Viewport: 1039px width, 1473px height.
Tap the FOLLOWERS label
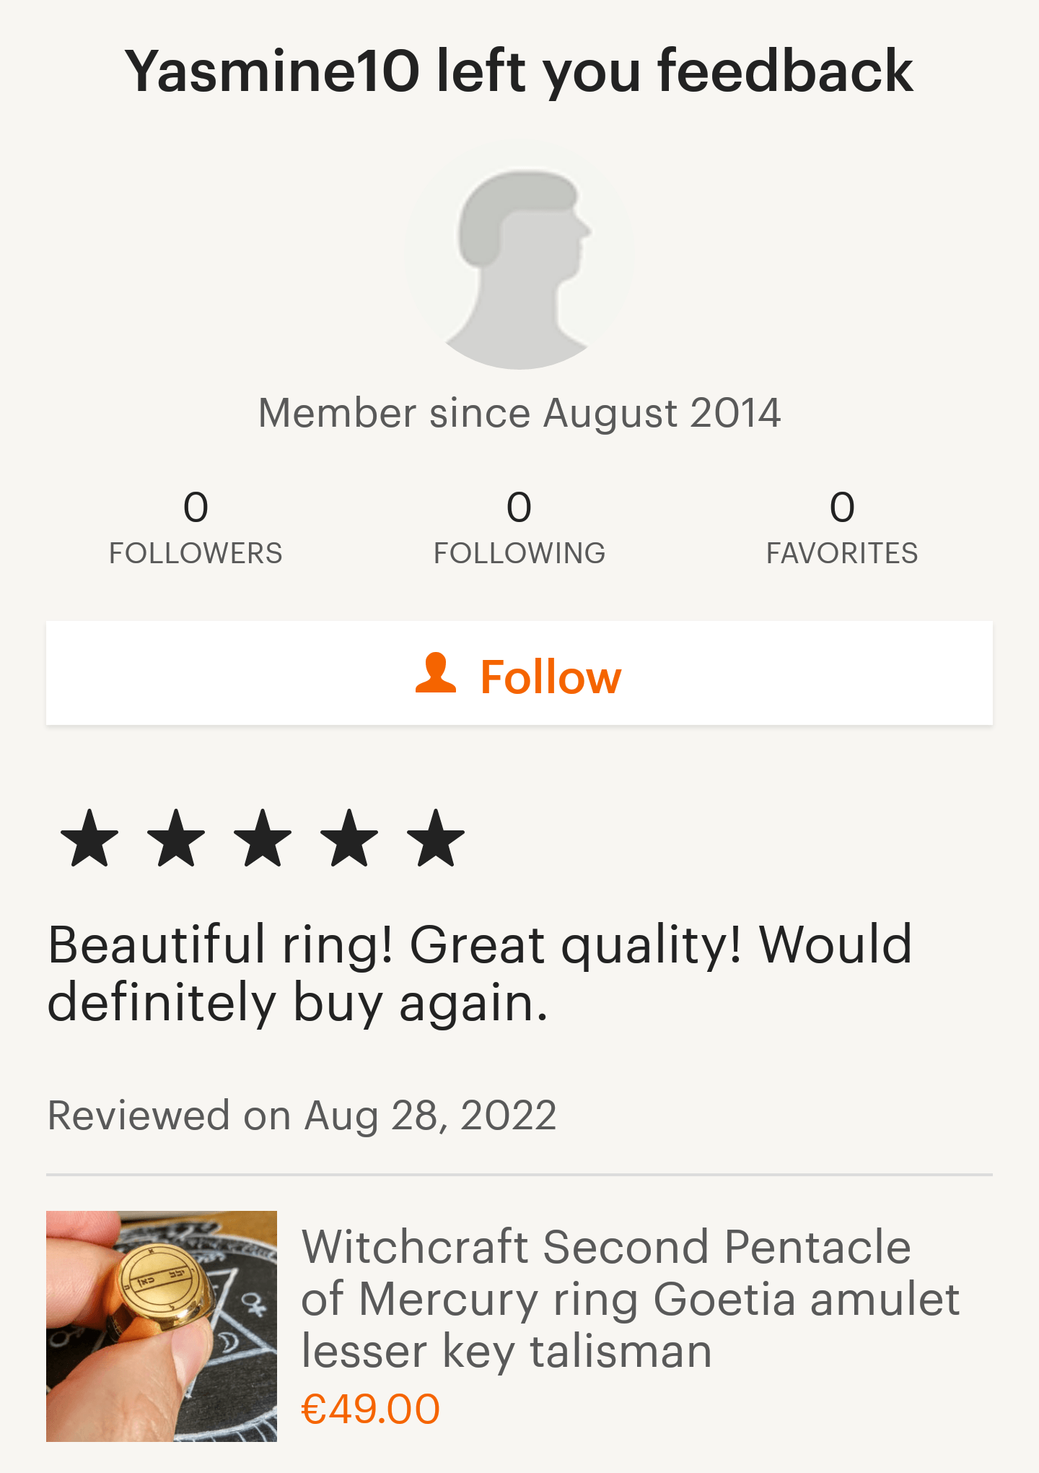[196, 553]
